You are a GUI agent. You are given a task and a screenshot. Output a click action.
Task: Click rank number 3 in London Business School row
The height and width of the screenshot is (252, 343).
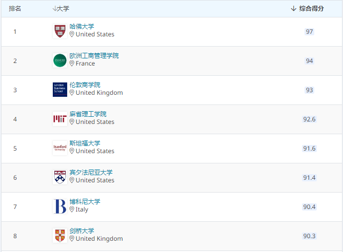point(15,90)
